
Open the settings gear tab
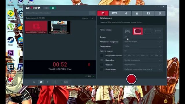(160, 13)
